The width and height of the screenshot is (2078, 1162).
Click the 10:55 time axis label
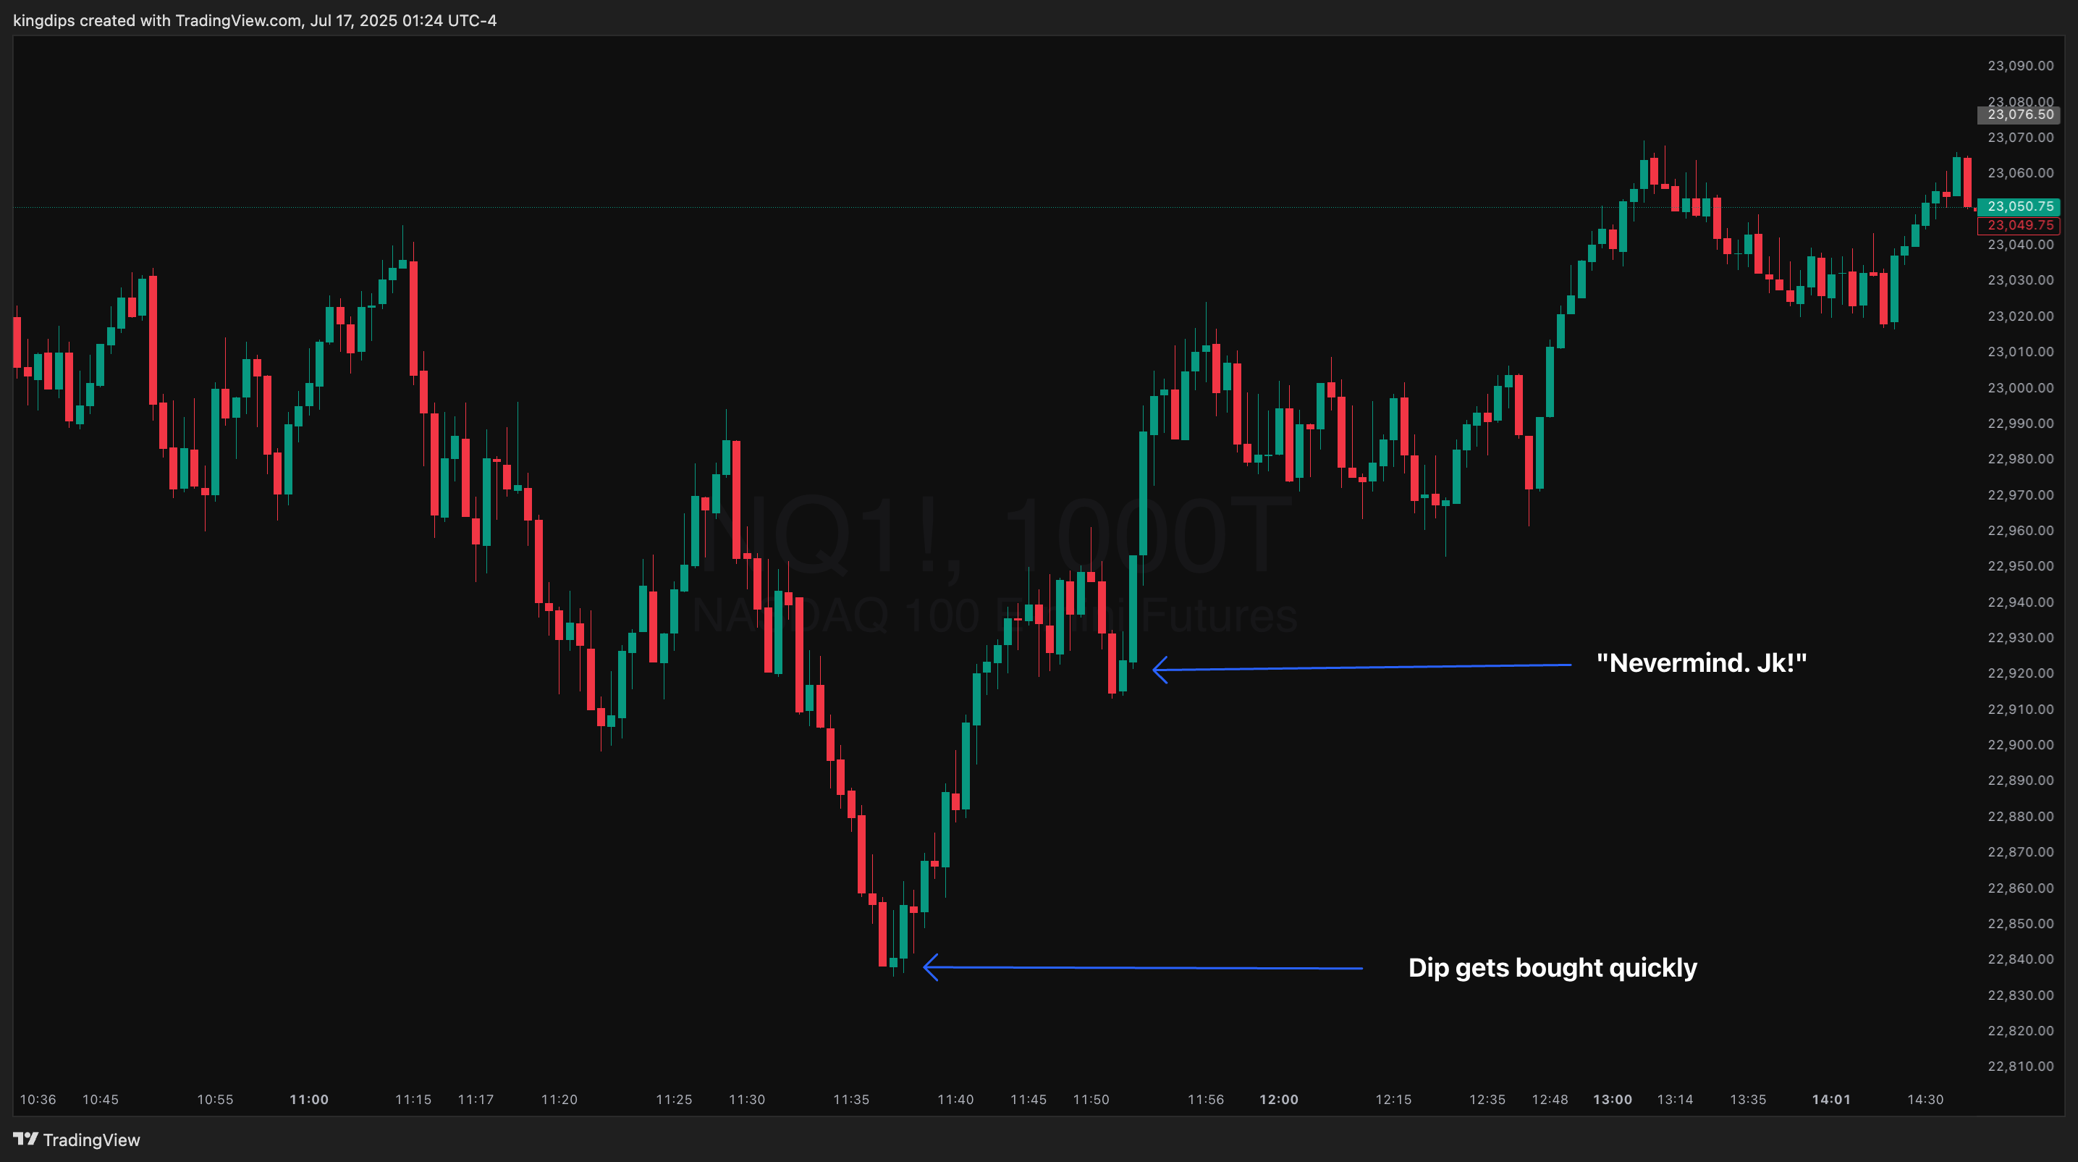pos(214,1099)
